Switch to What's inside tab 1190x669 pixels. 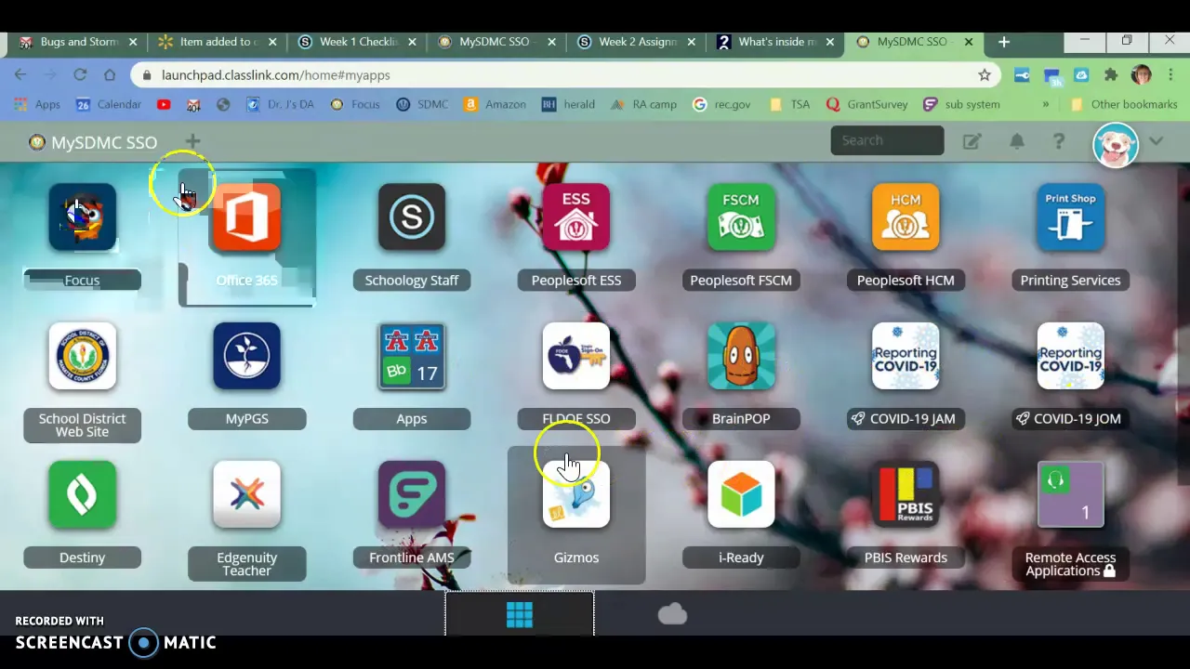point(775,42)
